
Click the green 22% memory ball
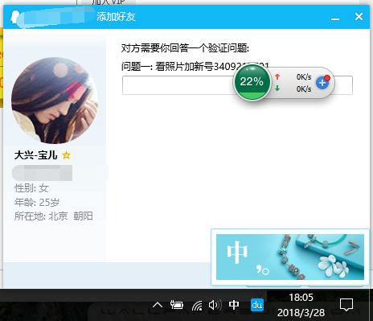click(x=252, y=82)
